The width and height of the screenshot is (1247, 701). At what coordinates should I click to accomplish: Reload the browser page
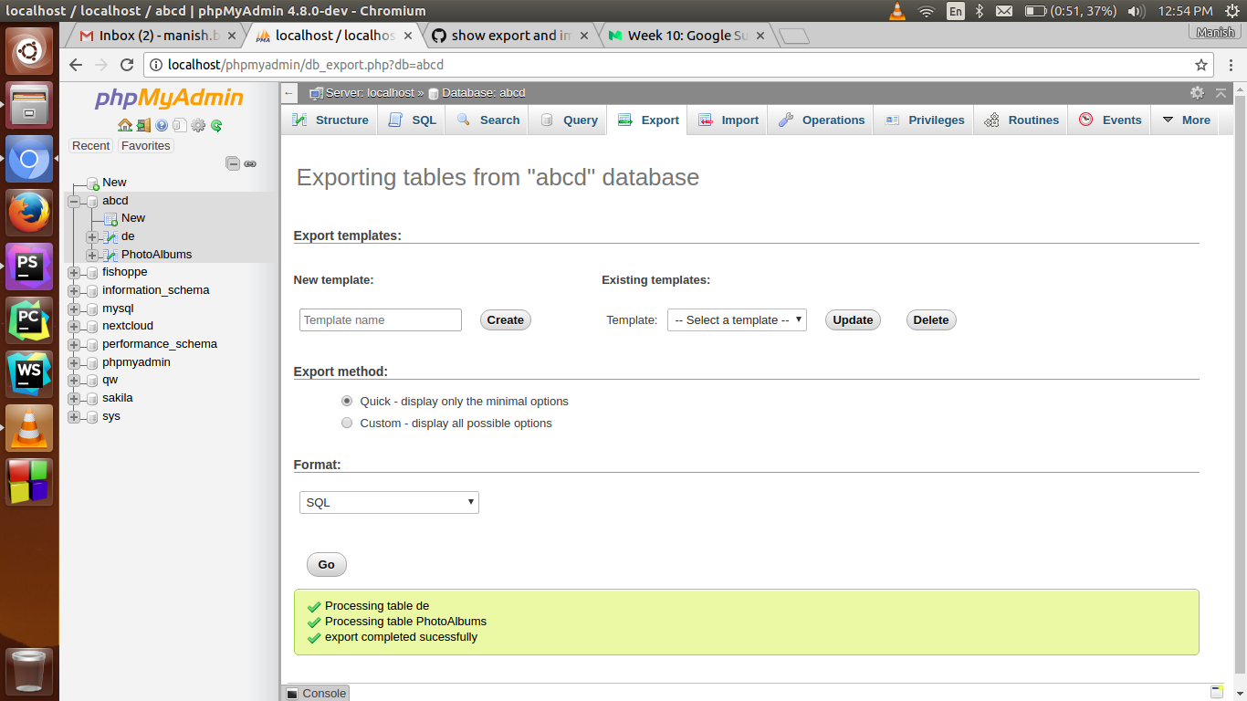(x=127, y=65)
